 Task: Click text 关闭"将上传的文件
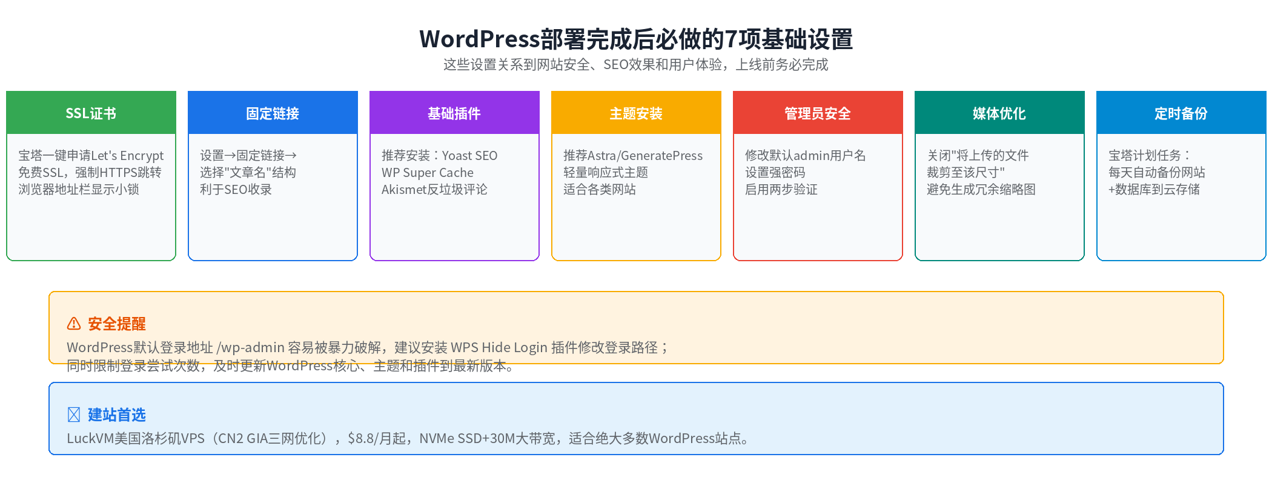pyautogui.click(x=978, y=156)
